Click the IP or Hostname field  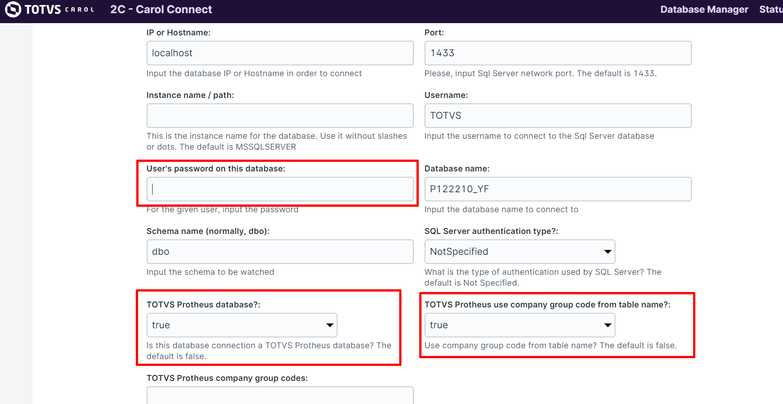[280, 53]
